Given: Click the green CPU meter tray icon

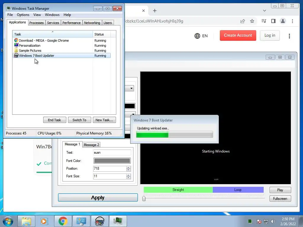Looking at the screenshot, I should (250, 221).
